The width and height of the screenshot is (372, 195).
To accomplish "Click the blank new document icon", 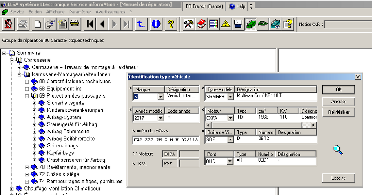I will [38, 24].
